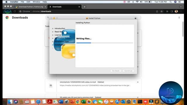Open the Help menu
Viewport: 187px width, 105px height.
tap(45, 2)
